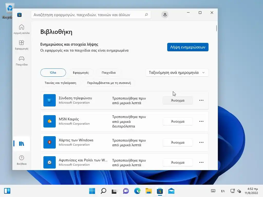Open taskbar Search

coord(103,191)
